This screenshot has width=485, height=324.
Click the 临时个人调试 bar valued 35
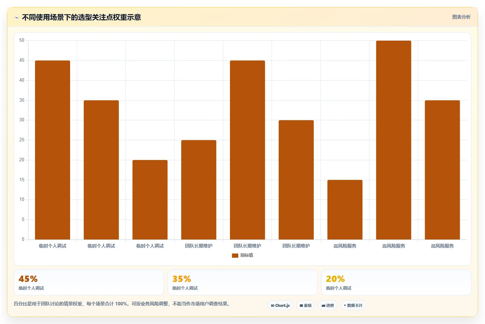(101, 170)
